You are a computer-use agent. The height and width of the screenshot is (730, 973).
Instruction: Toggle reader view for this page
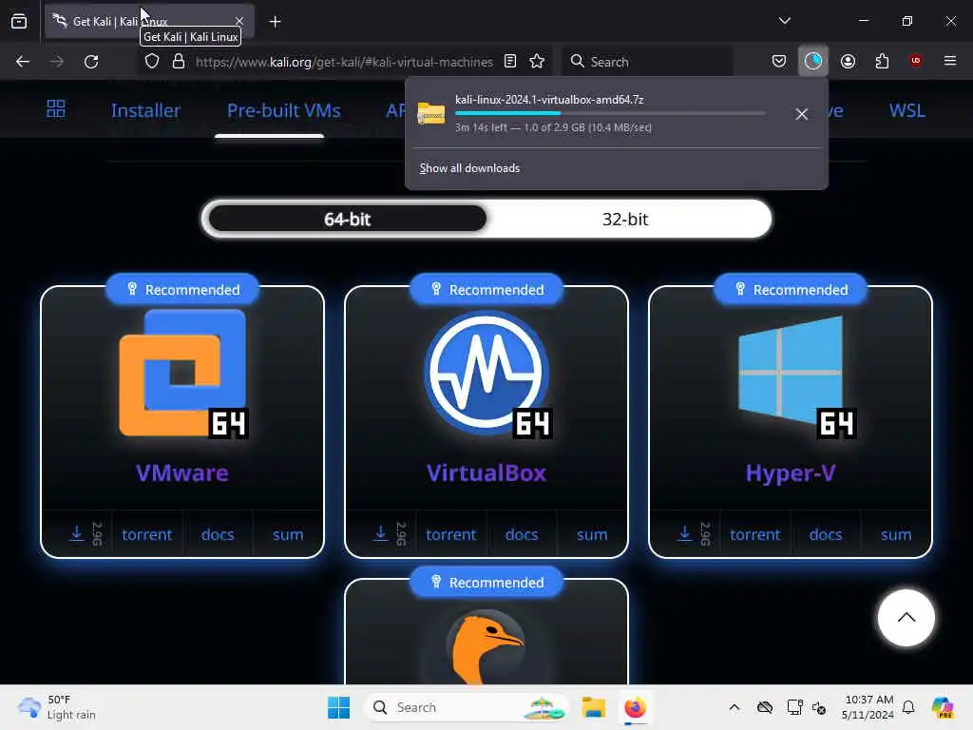click(510, 61)
